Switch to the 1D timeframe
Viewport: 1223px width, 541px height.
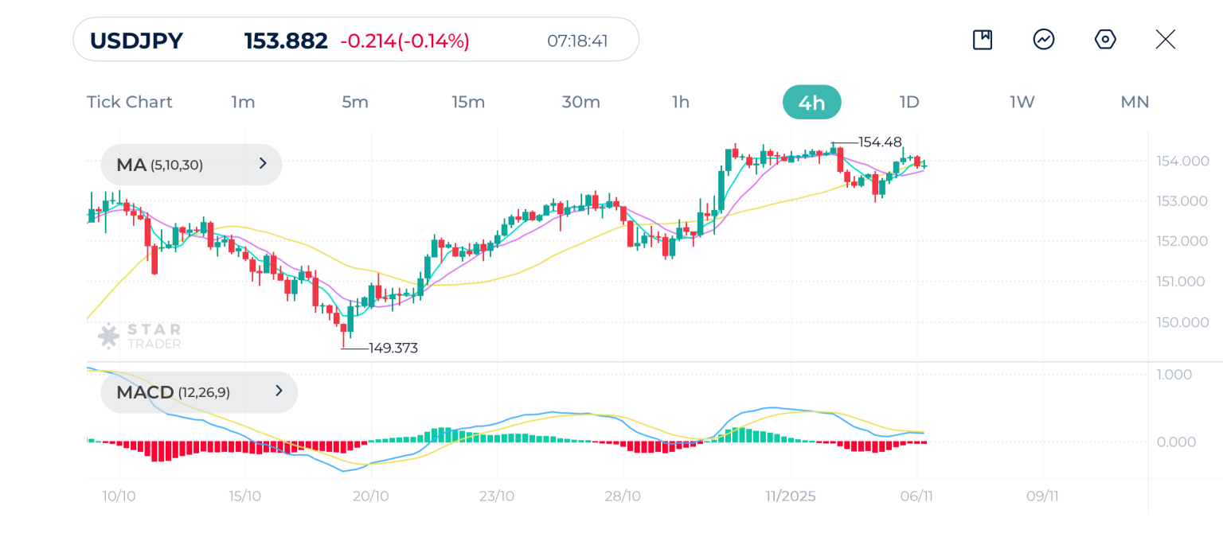[909, 102]
